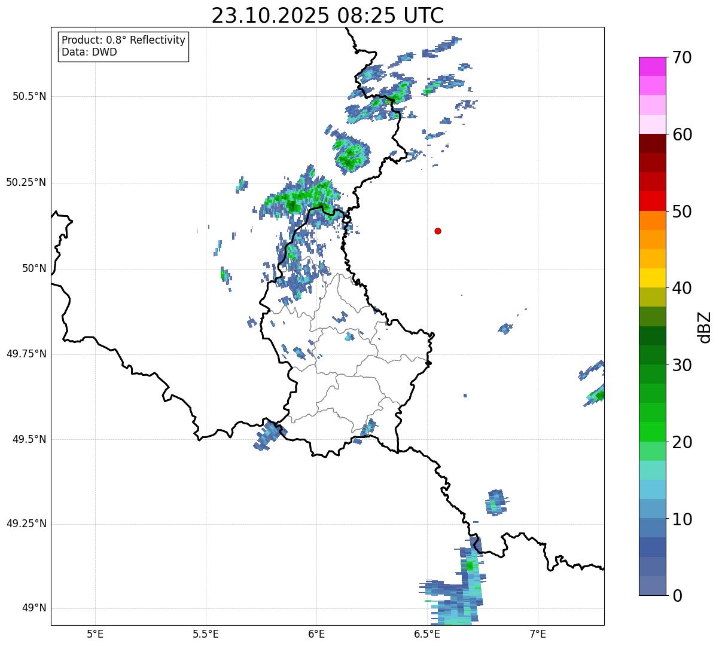
Task: Click the 5°E longitude label
Action: pos(95,633)
